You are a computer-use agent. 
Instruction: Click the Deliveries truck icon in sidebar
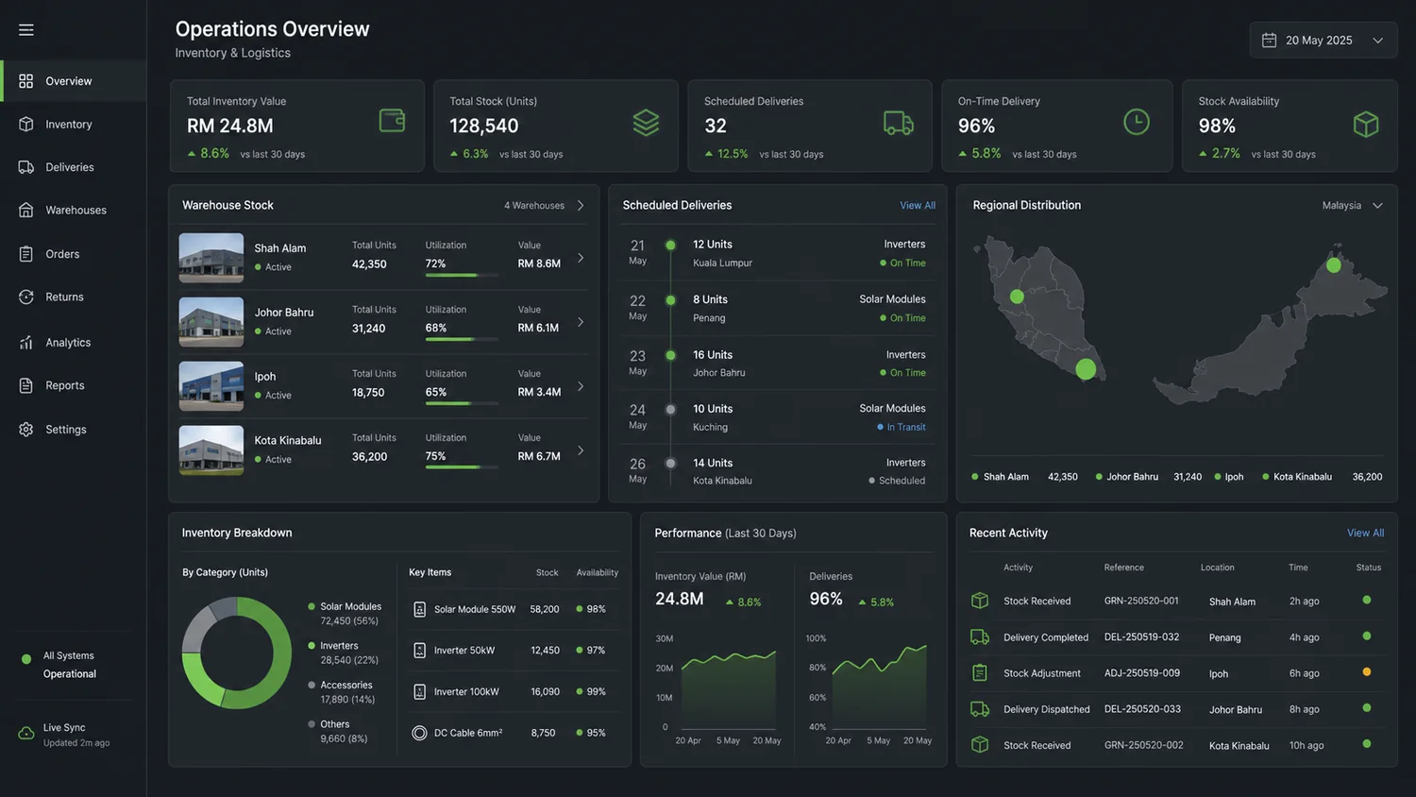tap(26, 167)
